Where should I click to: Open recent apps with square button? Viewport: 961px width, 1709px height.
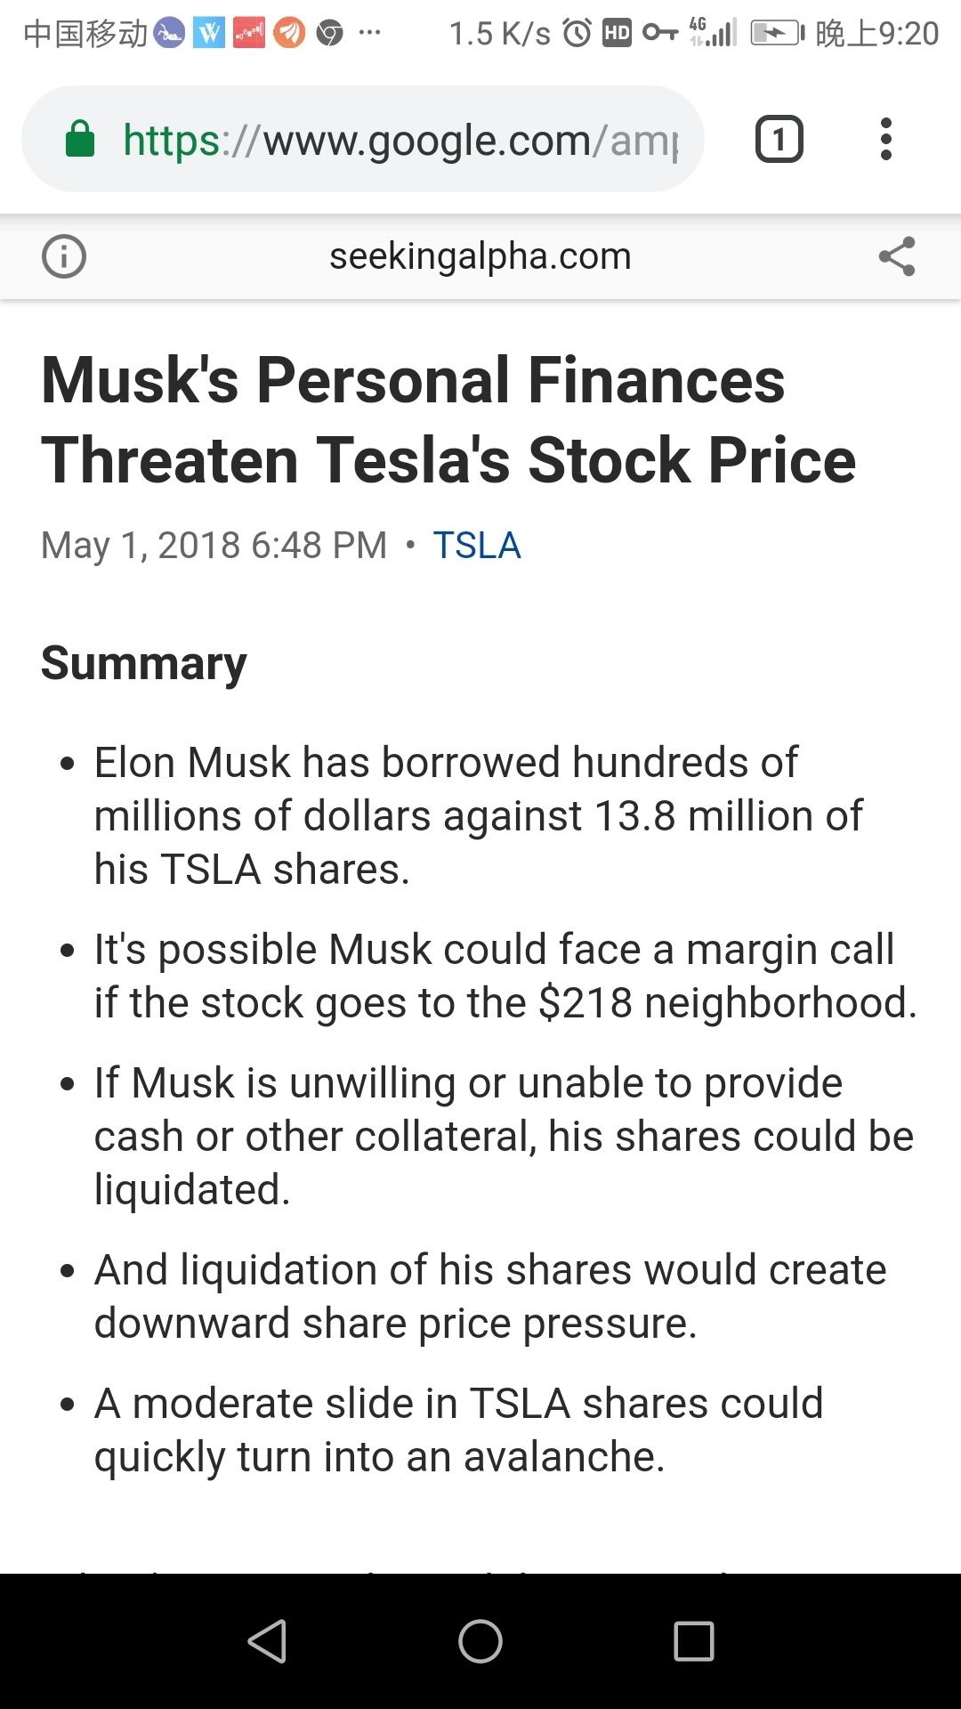pos(694,1640)
